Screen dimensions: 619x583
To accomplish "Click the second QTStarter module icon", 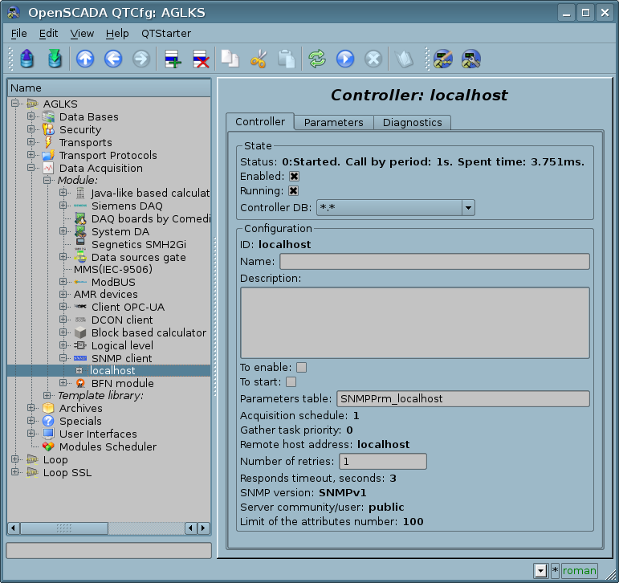I will [x=471, y=59].
